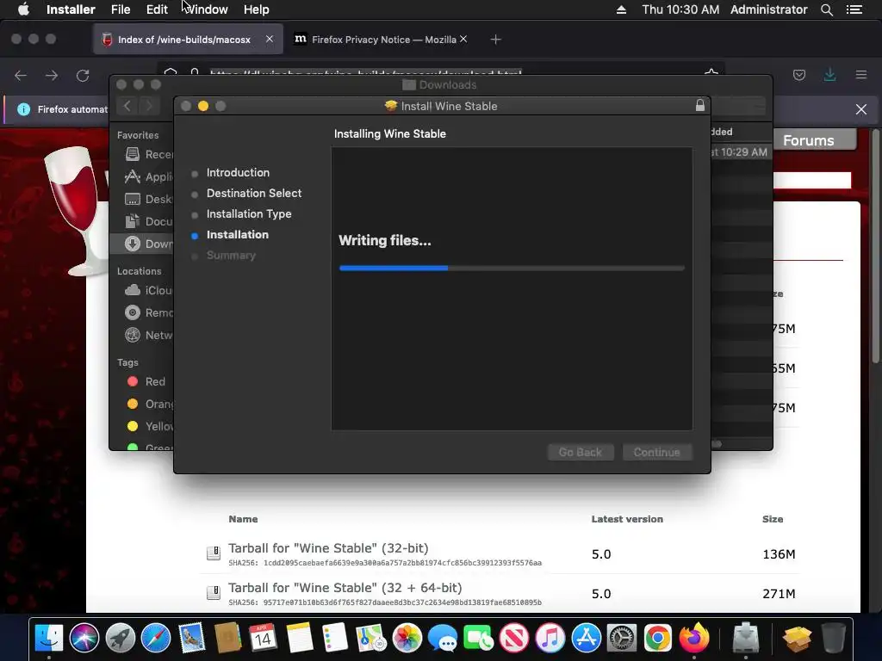Image resolution: width=882 pixels, height=661 pixels.
Task: Click the Writing files progress bar
Action: click(512, 269)
